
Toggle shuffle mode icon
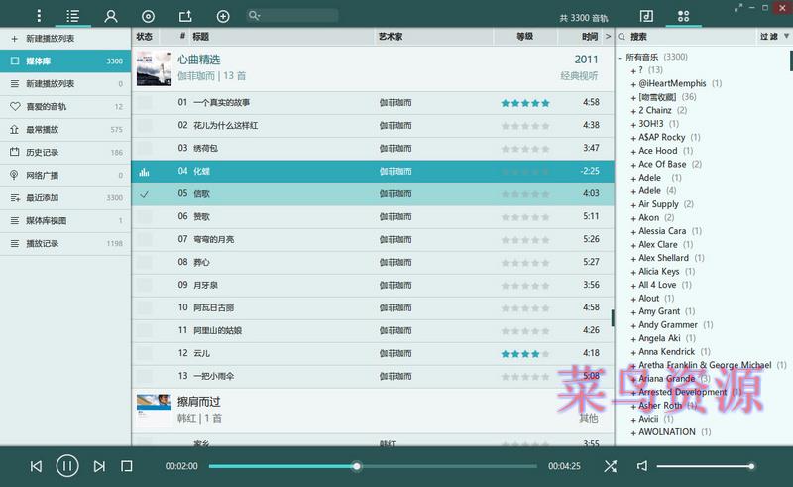(610, 466)
